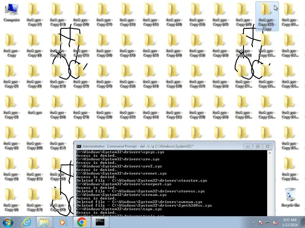
Task: Select folder 'fuck ypu - Copy (50)'
Action: (174, 76)
